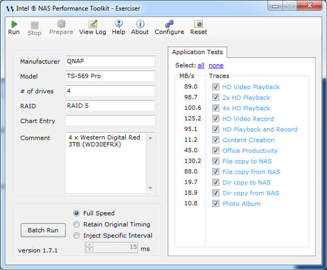Click the 'all' select link

pos(201,65)
